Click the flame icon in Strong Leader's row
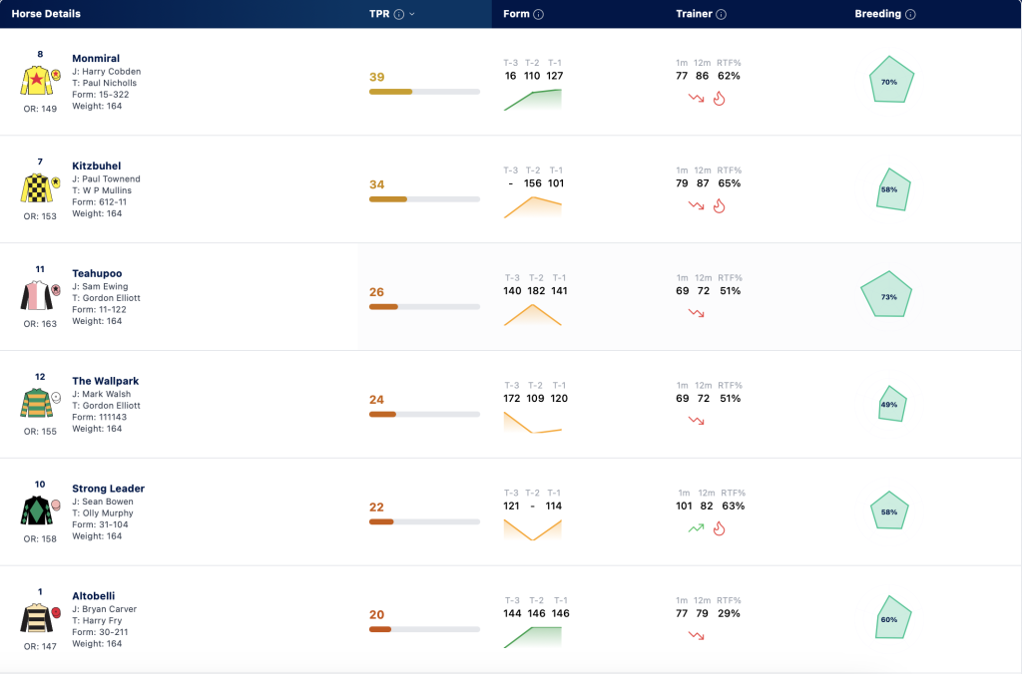Viewport: 1022px width, 674px height. (x=719, y=528)
